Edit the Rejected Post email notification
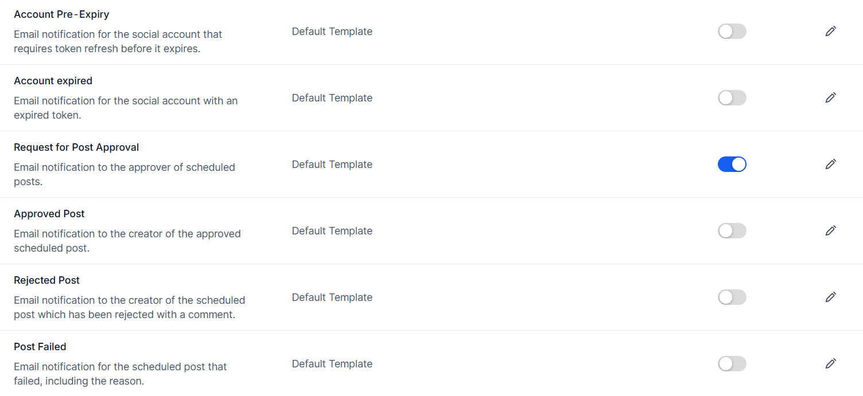 click(830, 297)
